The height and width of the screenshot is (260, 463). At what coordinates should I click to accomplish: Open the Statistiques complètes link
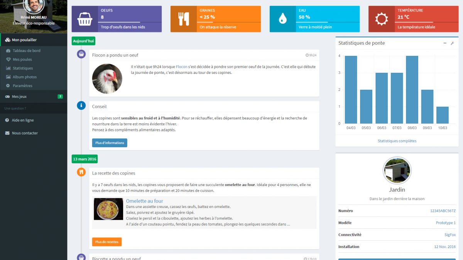(397, 141)
